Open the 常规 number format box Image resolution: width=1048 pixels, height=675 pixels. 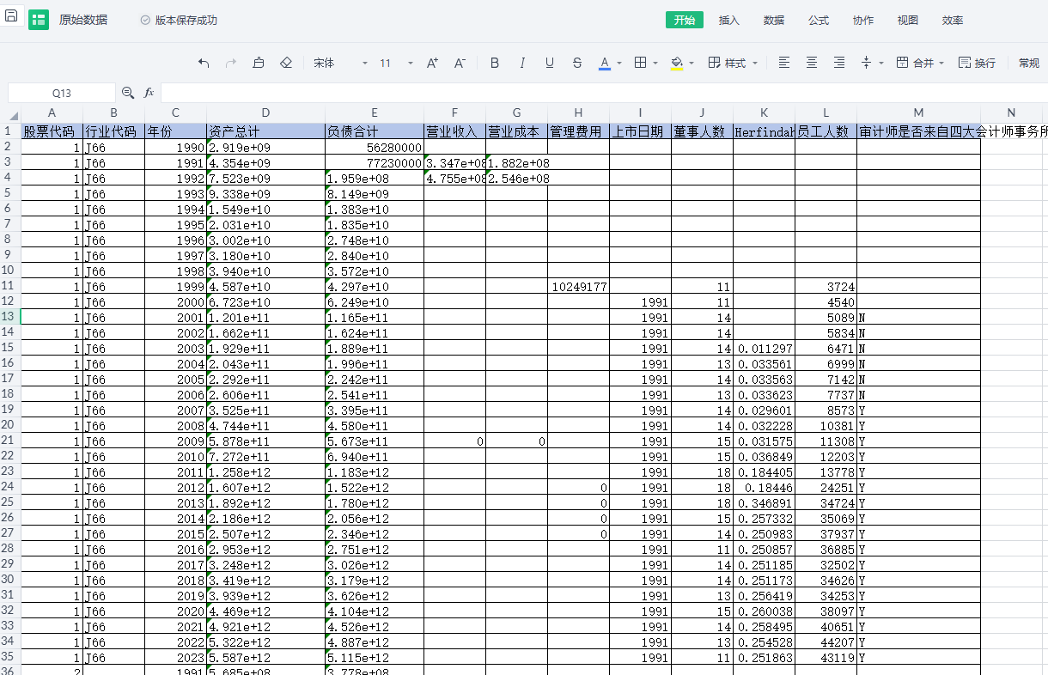1029,63
